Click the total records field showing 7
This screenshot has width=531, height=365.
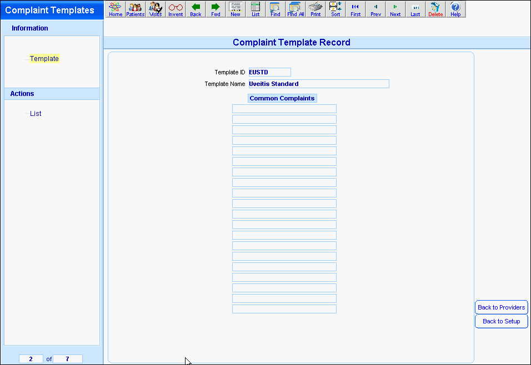[67, 359]
